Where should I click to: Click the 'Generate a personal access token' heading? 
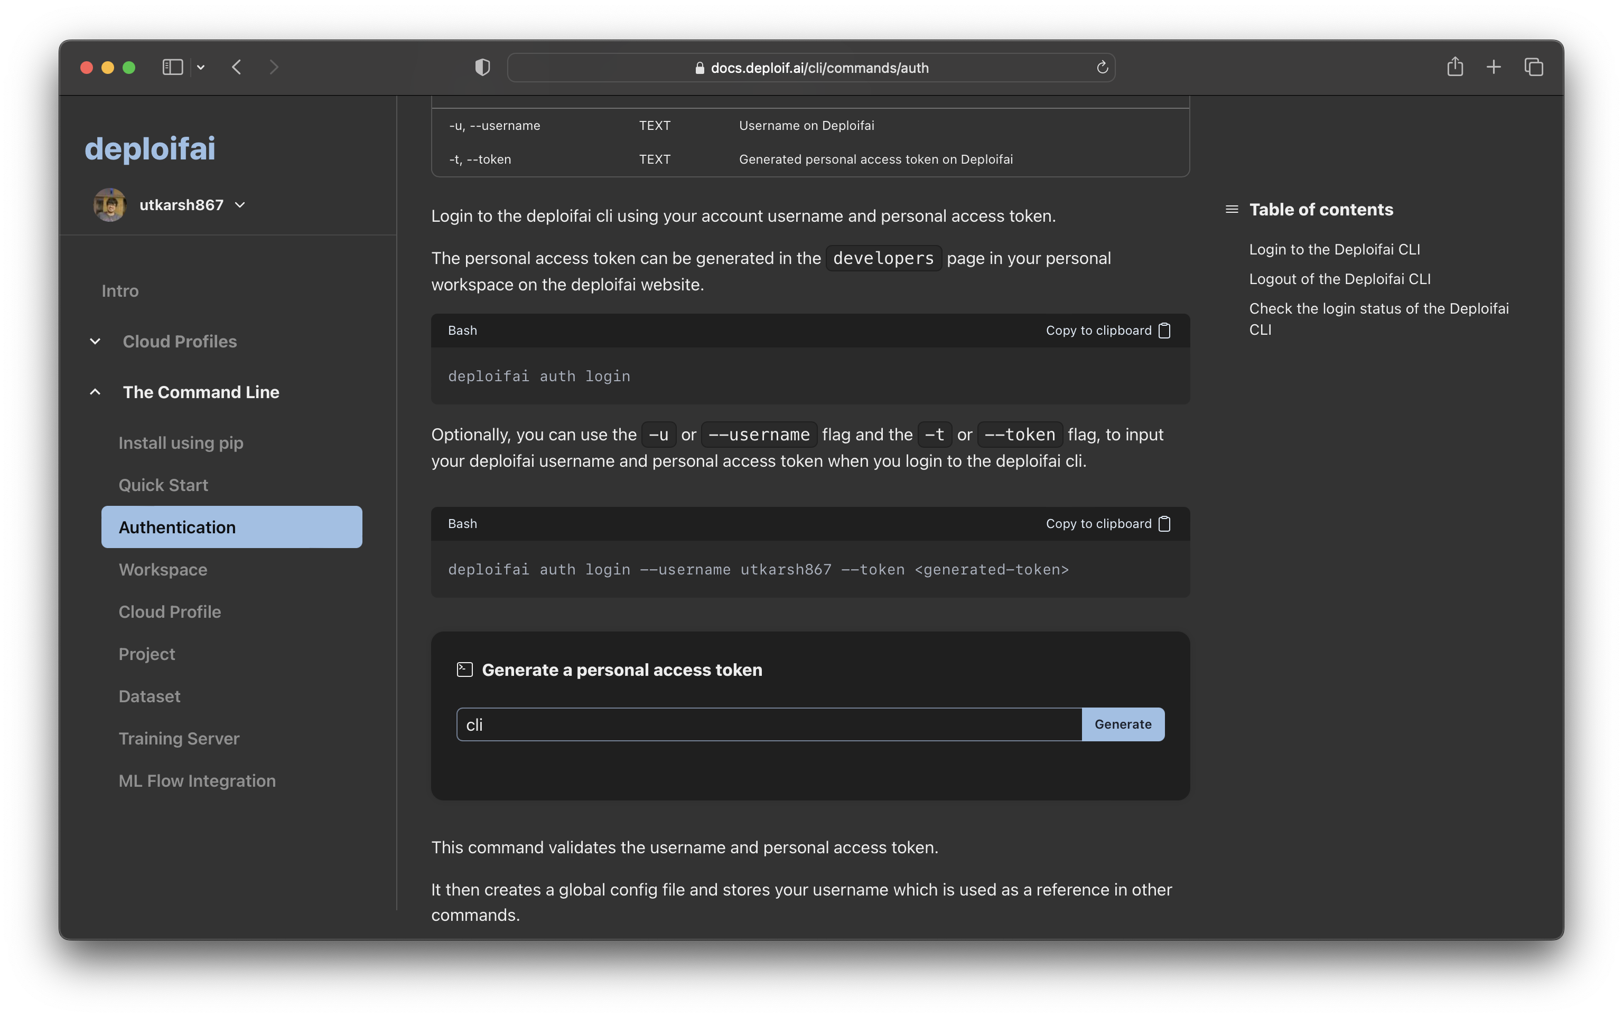[x=622, y=670]
